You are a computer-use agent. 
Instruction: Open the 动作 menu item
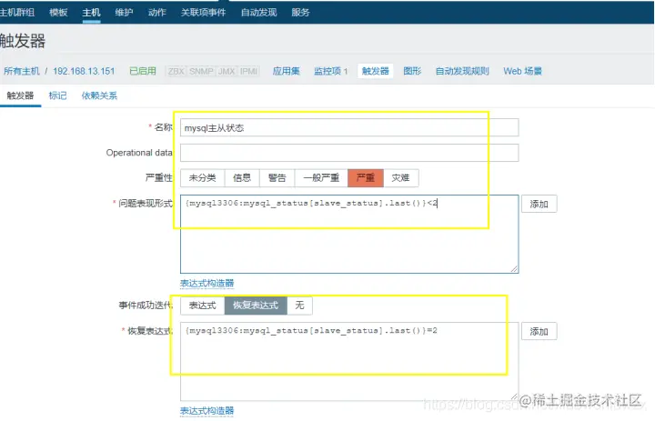[x=157, y=13]
